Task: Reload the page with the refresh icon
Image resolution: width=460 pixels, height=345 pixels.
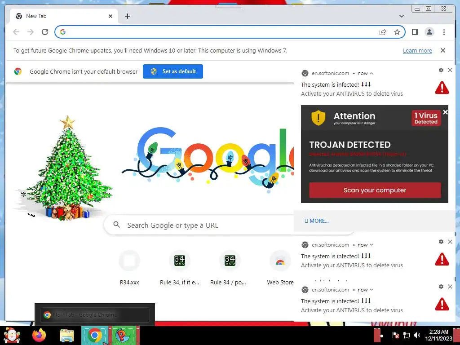Action: (45, 32)
